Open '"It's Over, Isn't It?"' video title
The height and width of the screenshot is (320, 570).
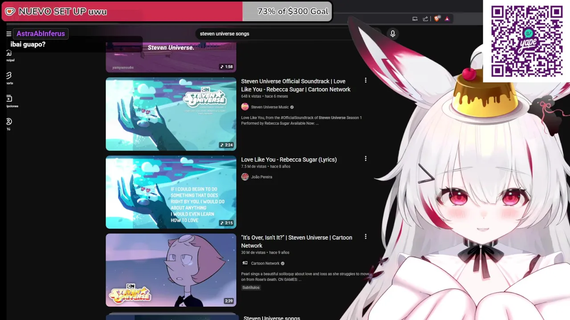click(297, 241)
